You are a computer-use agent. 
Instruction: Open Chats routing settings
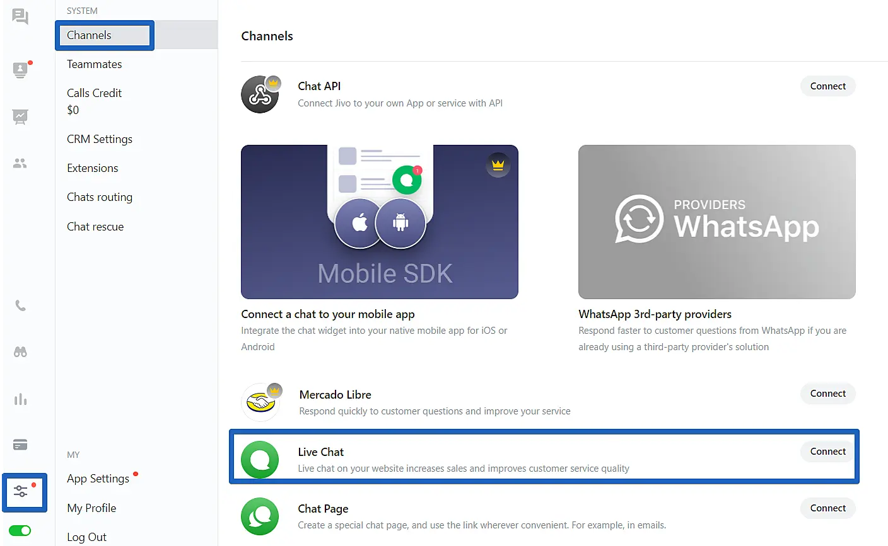pyautogui.click(x=100, y=197)
